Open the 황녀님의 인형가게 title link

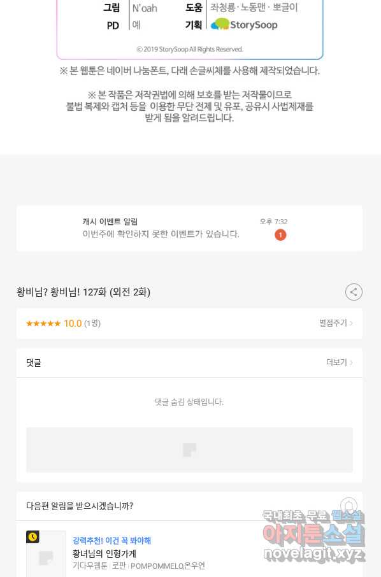[104, 553]
